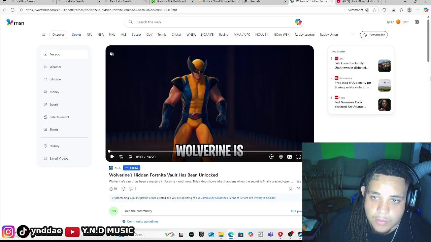Open Newsweek Boeing FAA penalty story
The image size is (431, 242).
click(x=353, y=85)
